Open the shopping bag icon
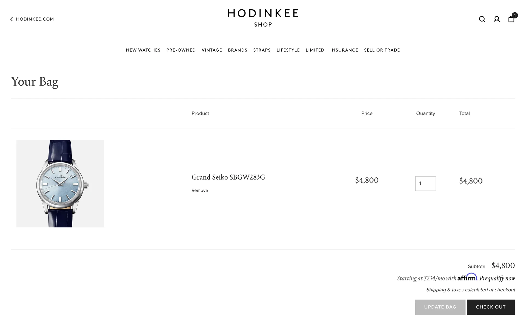The height and width of the screenshot is (328, 526). 511,19
